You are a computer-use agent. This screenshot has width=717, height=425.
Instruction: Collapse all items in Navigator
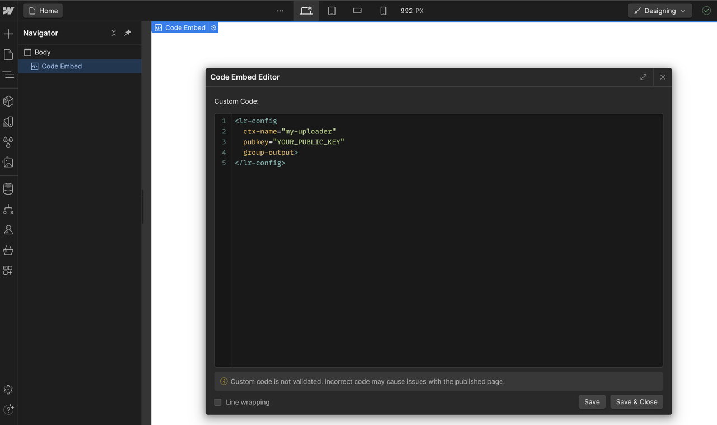point(114,33)
